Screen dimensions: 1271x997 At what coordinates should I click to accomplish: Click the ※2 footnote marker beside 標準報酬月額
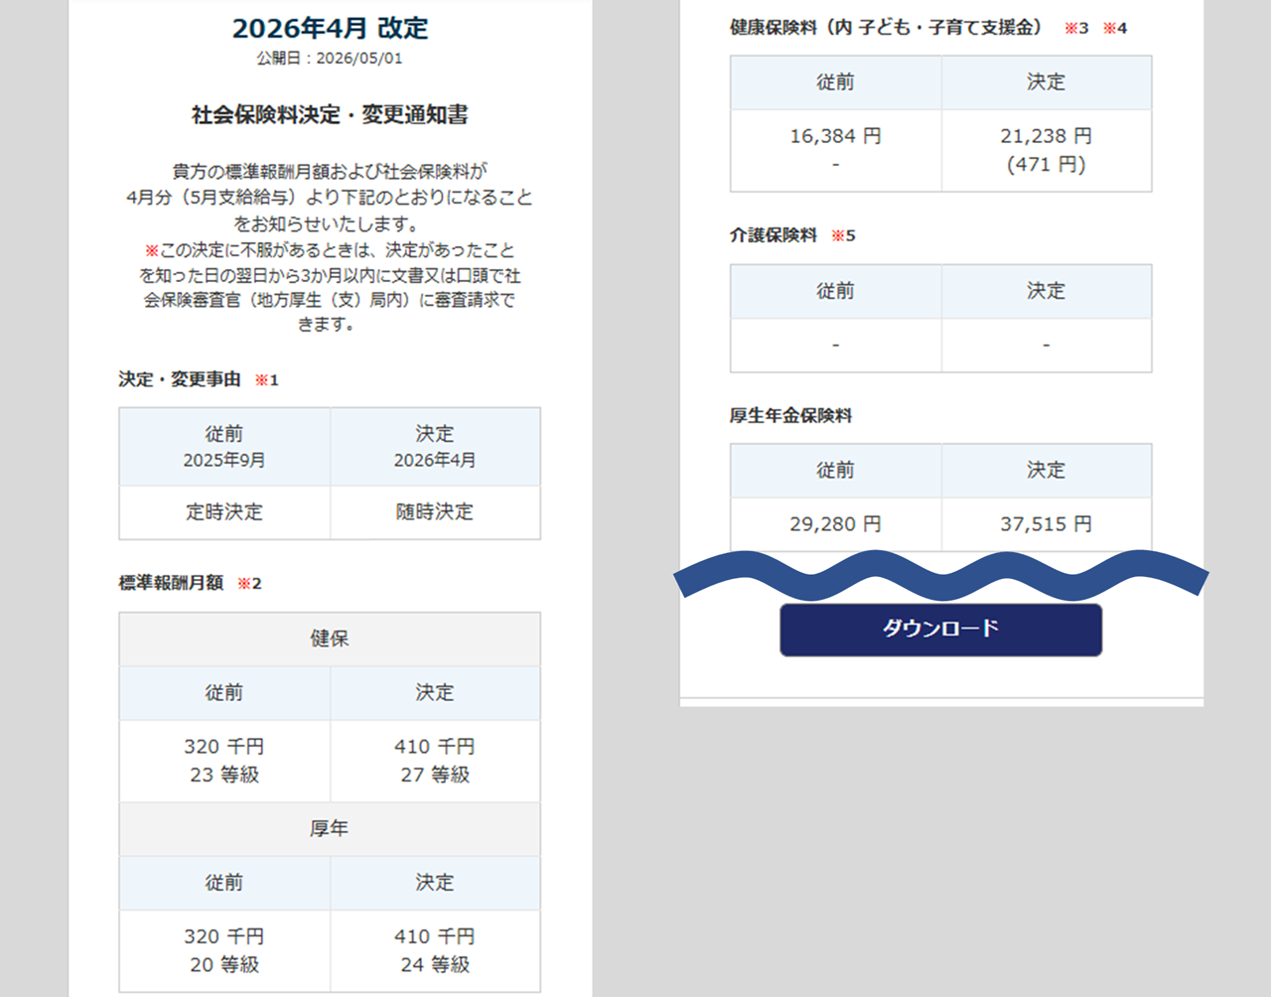pyautogui.click(x=249, y=584)
